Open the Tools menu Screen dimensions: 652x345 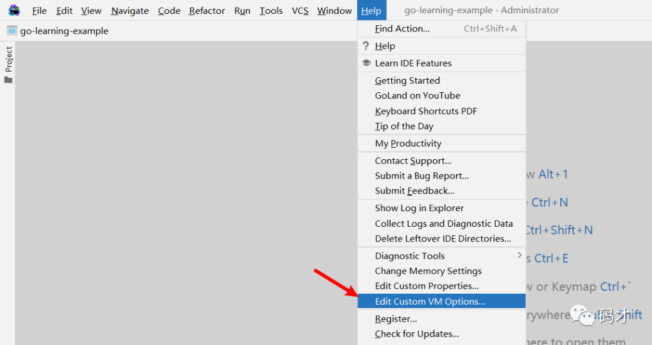271,10
